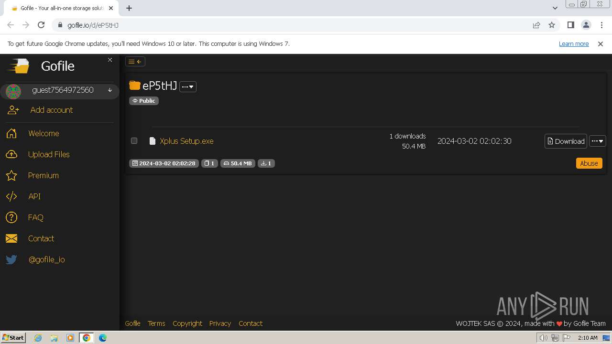Expand the guest7564972560 account dropdown arrow
The height and width of the screenshot is (344, 612).
(110, 90)
